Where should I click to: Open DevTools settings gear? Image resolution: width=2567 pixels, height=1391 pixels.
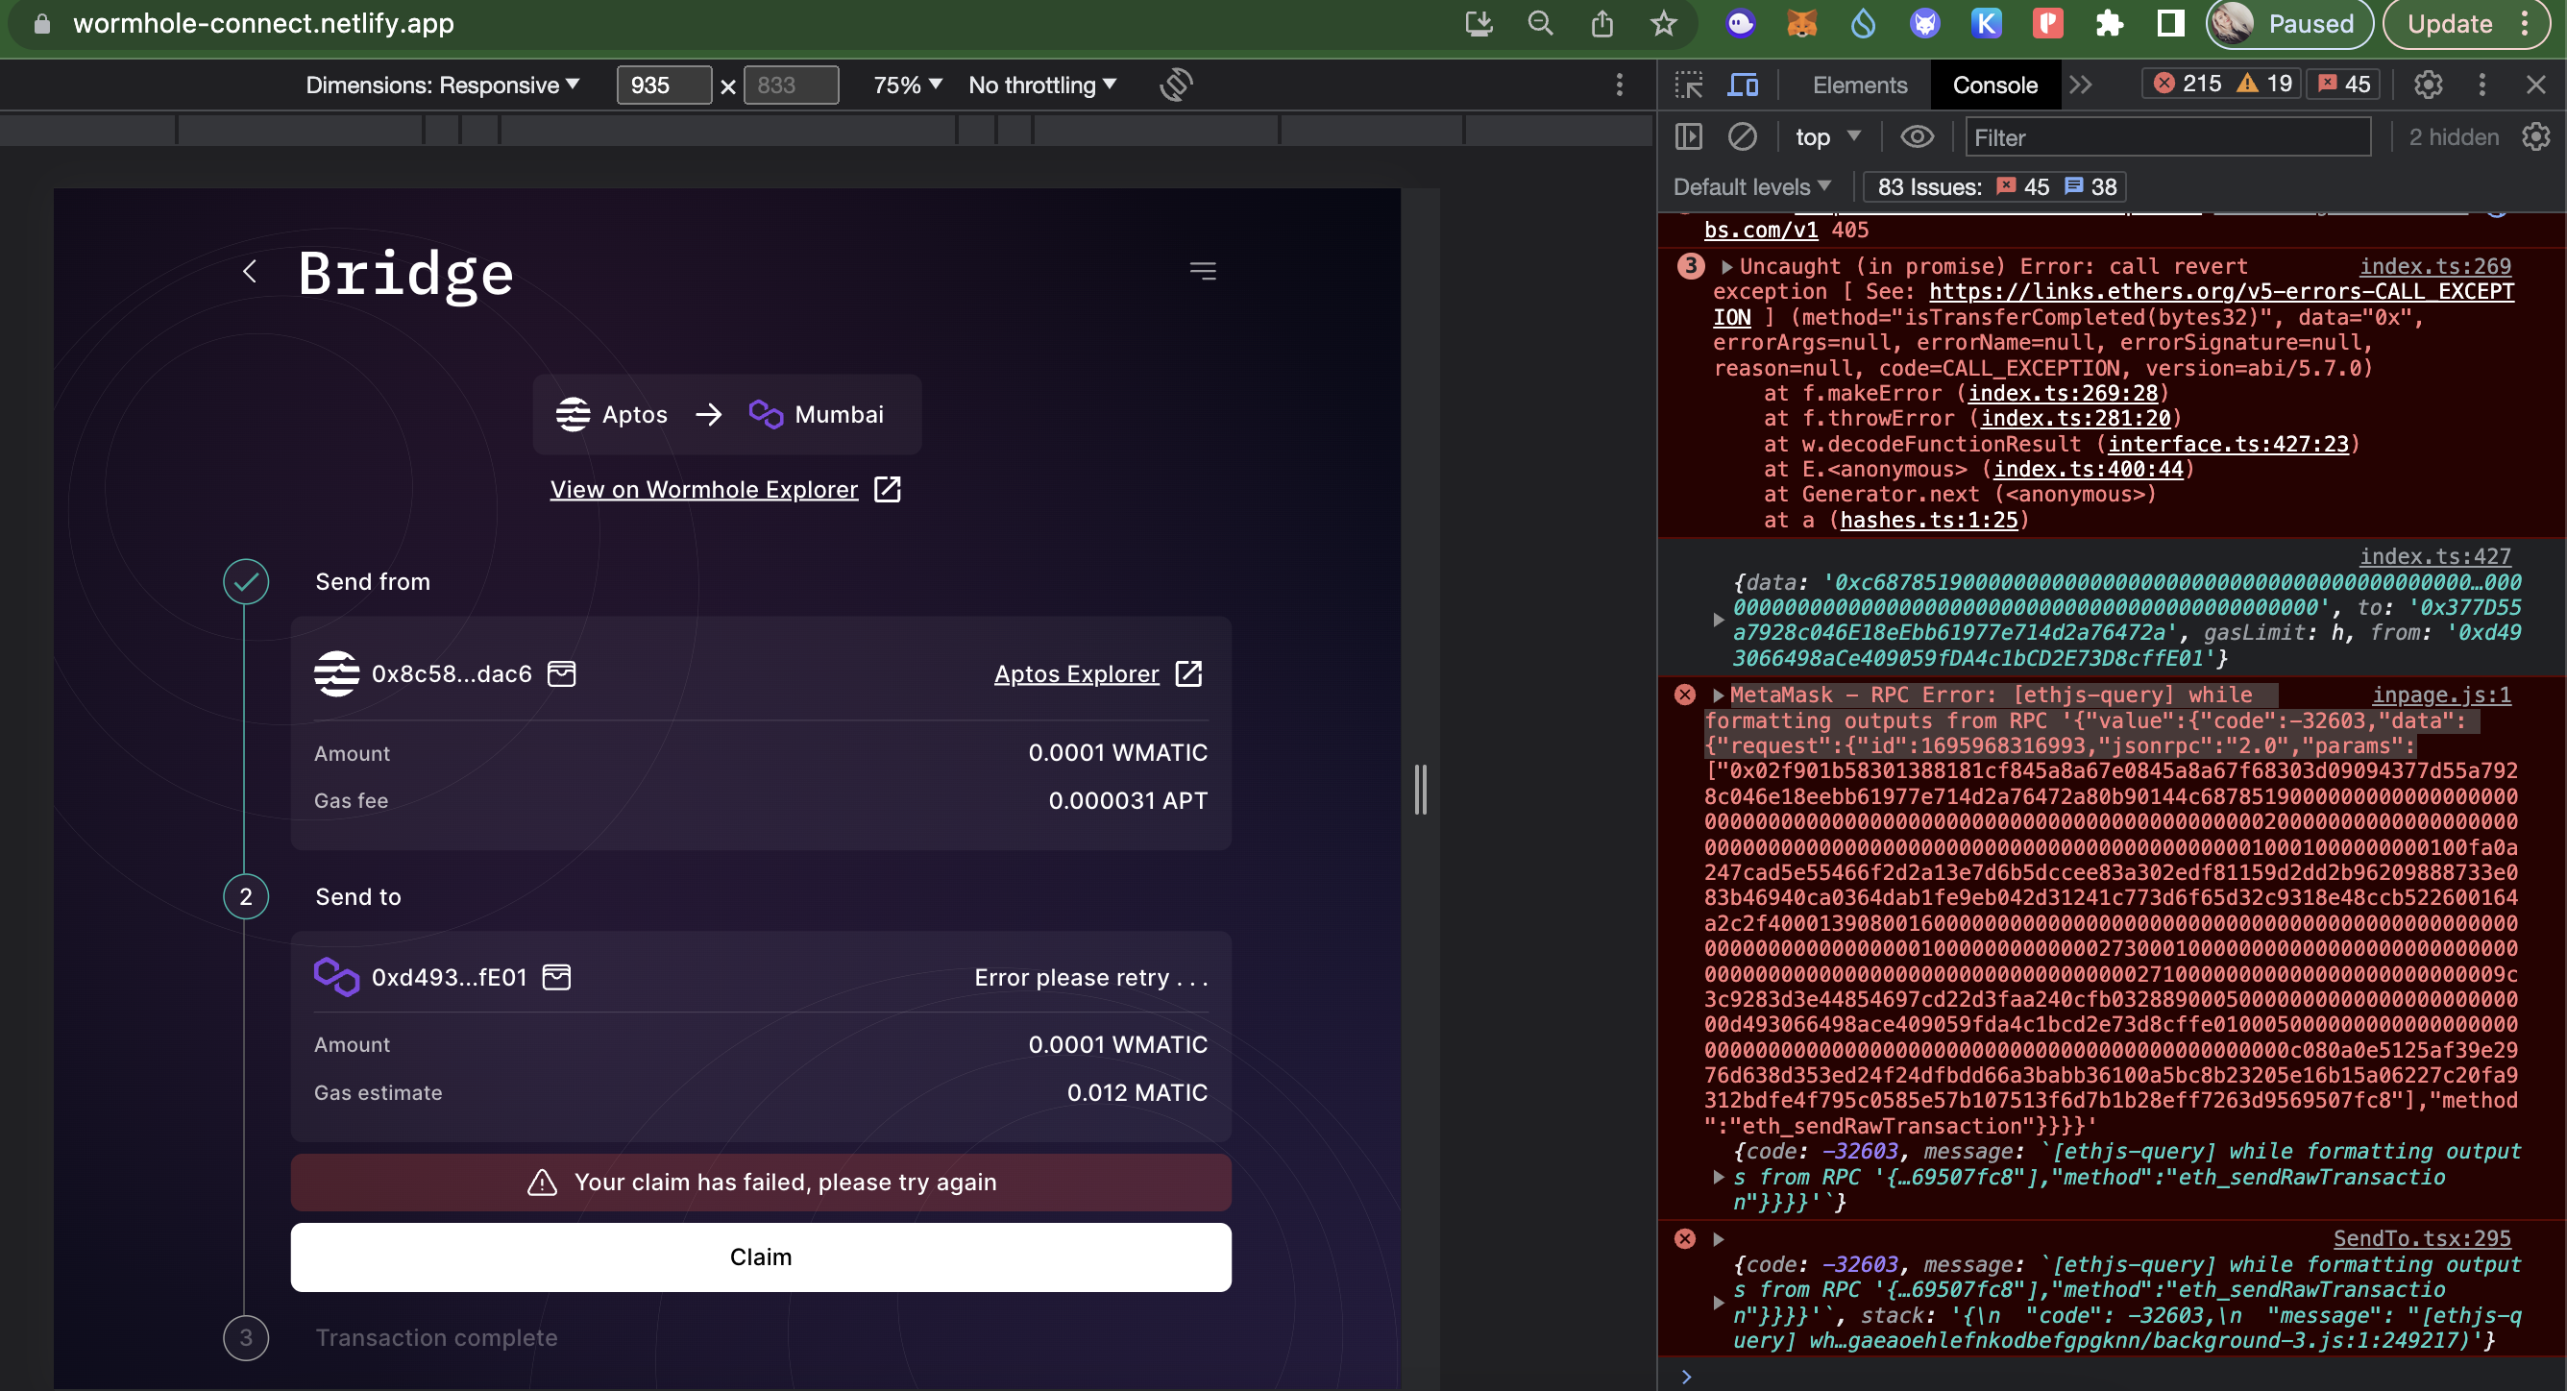tap(2428, 85)
